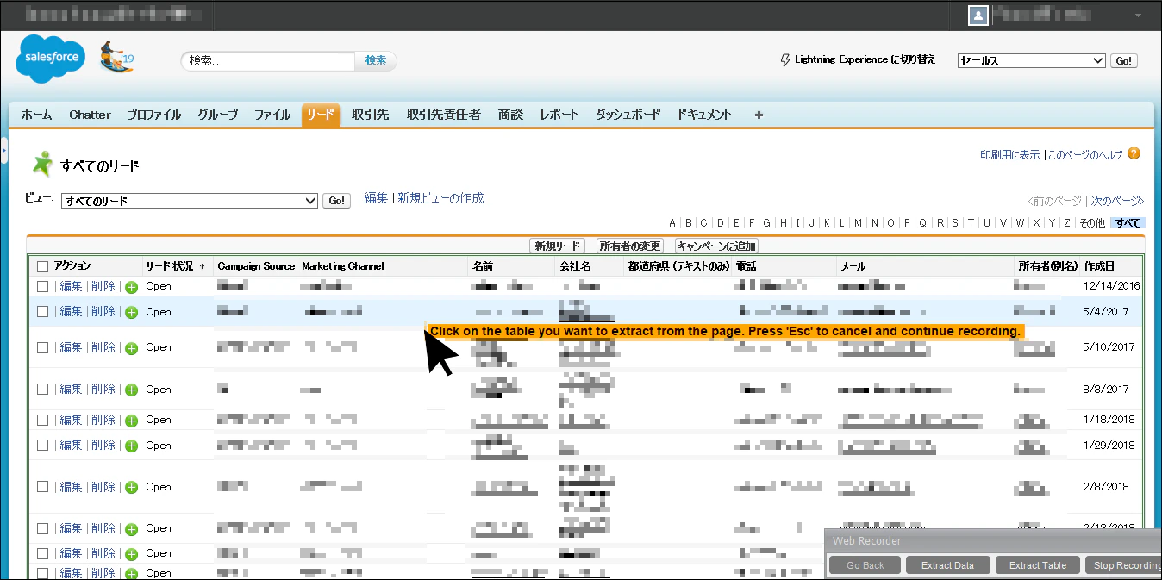The width and height of the screenshot is (1162, 580).
Task: Click the leads star person icon
Action: 41,164
